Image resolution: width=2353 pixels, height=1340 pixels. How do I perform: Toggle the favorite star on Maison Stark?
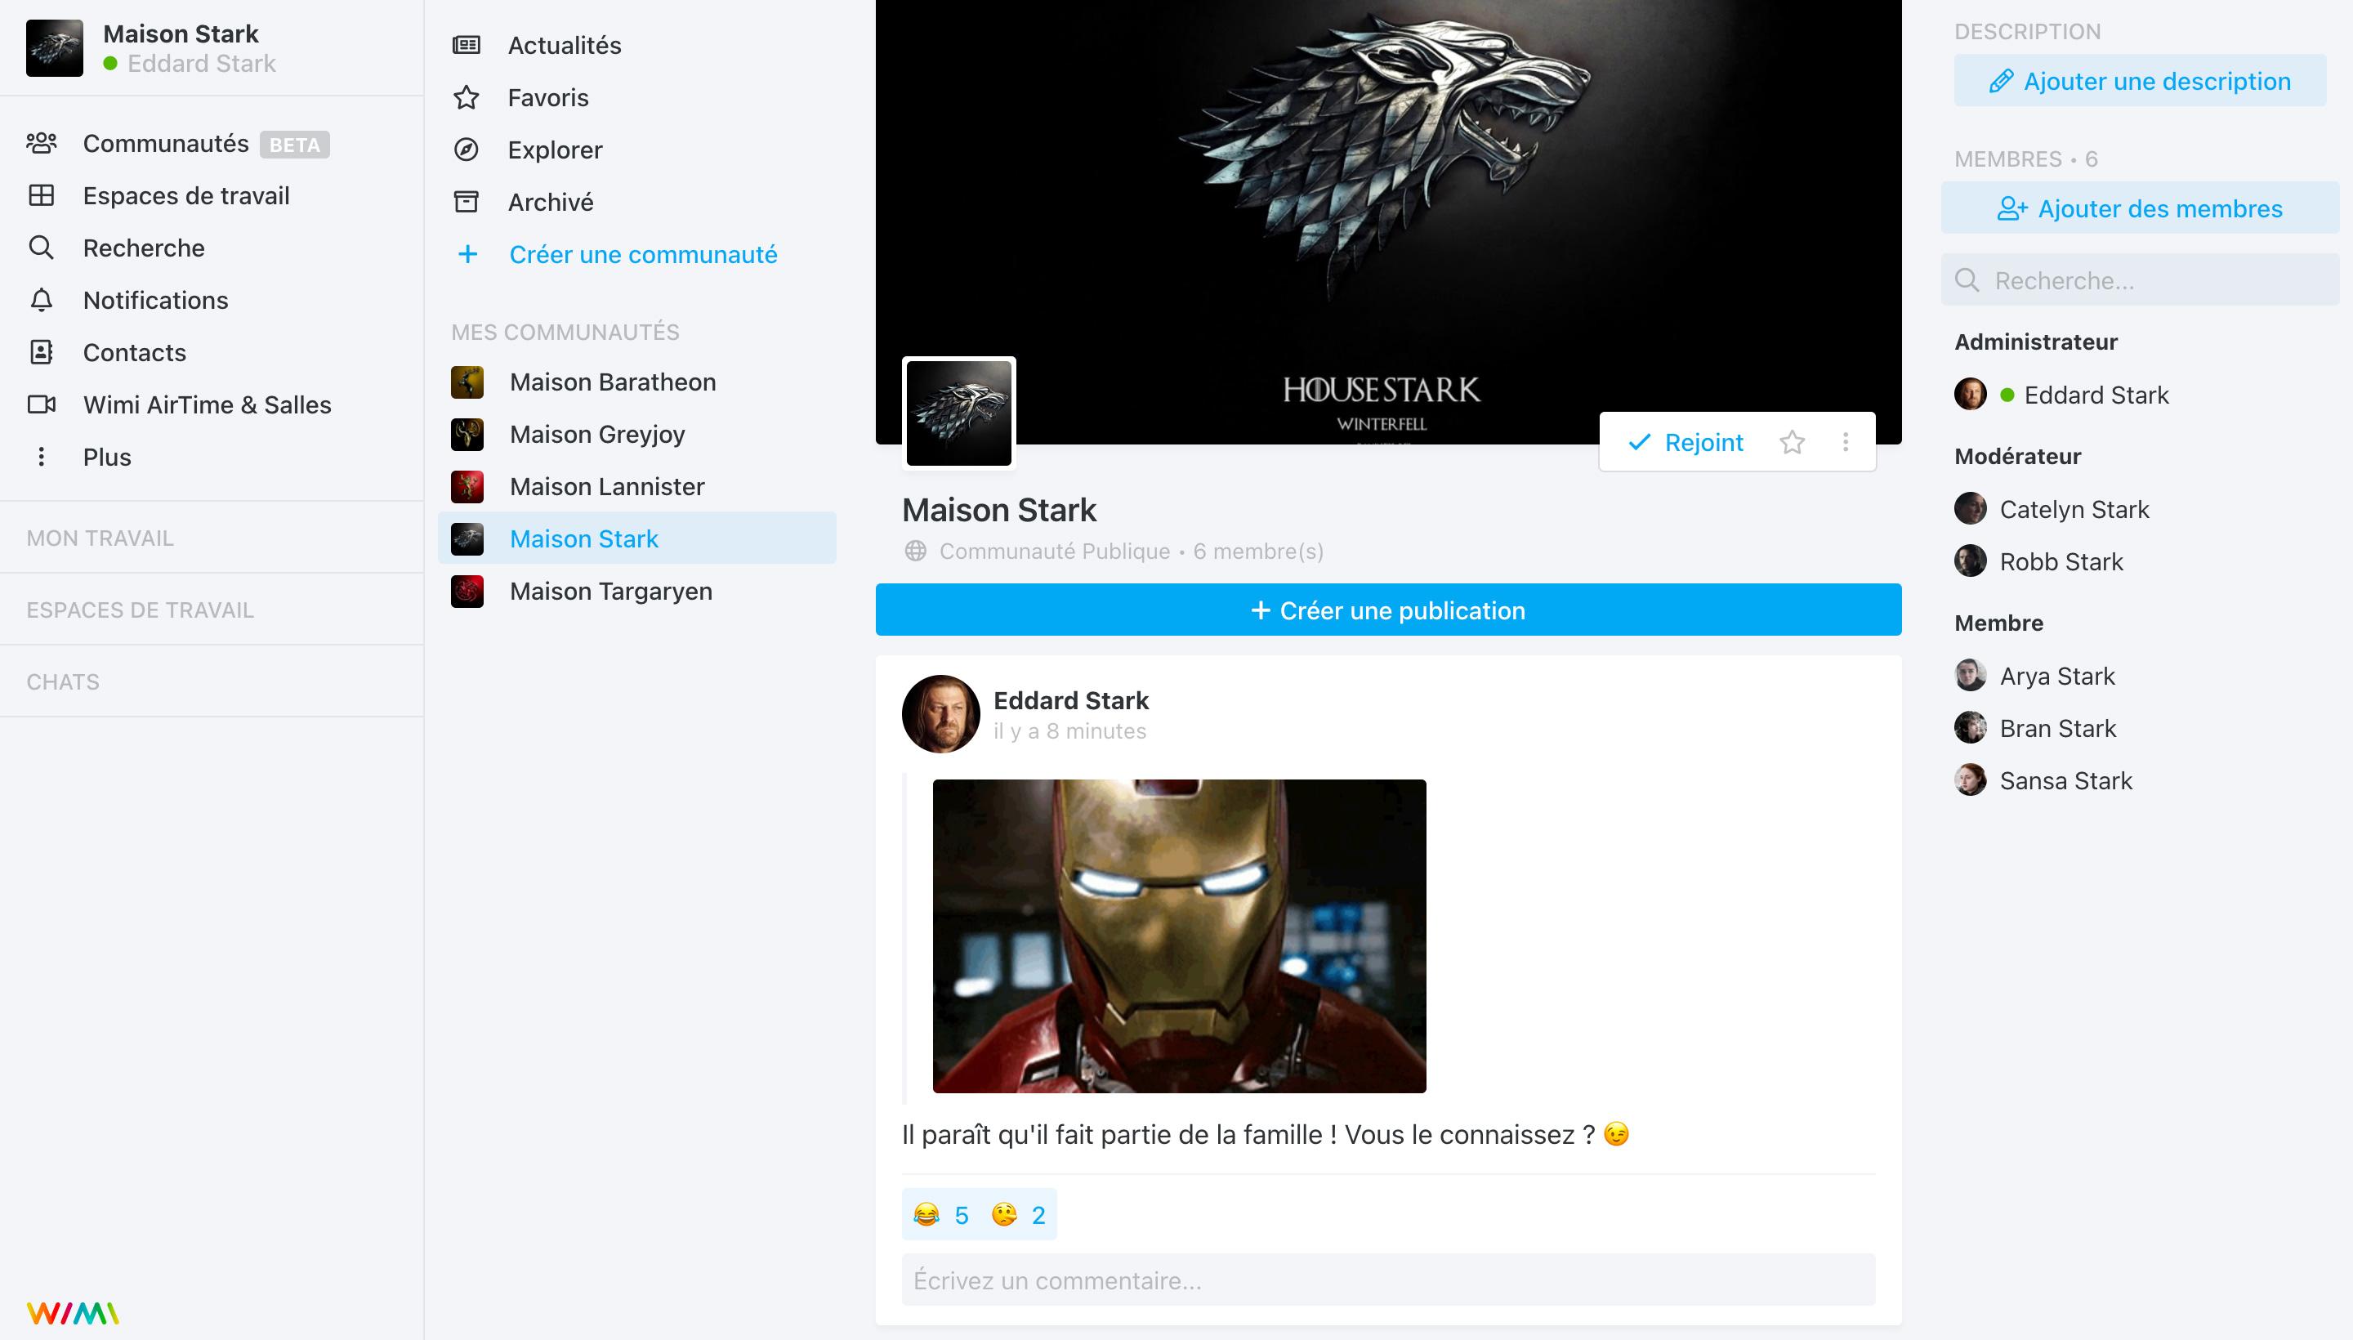coord(1791,443)
